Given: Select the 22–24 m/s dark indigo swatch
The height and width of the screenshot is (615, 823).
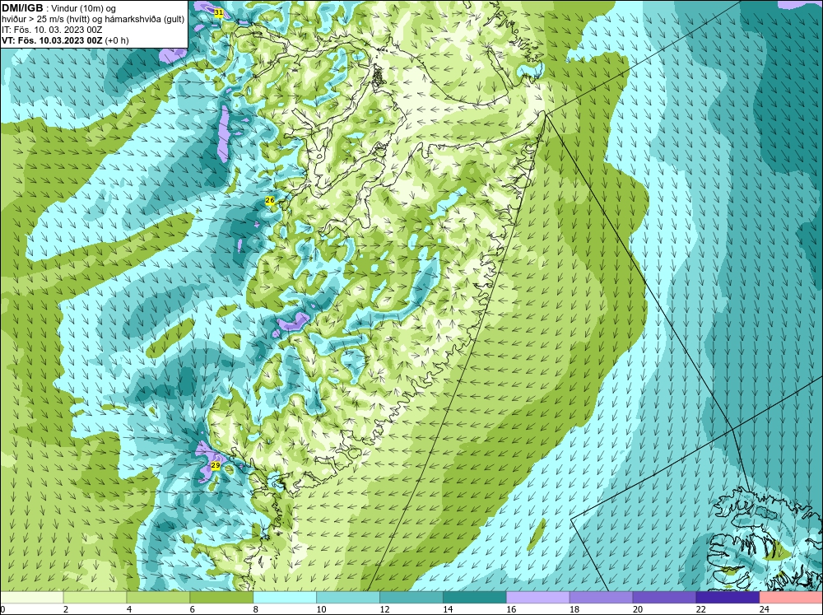Looking at the screenshot, I should (728, 598).
